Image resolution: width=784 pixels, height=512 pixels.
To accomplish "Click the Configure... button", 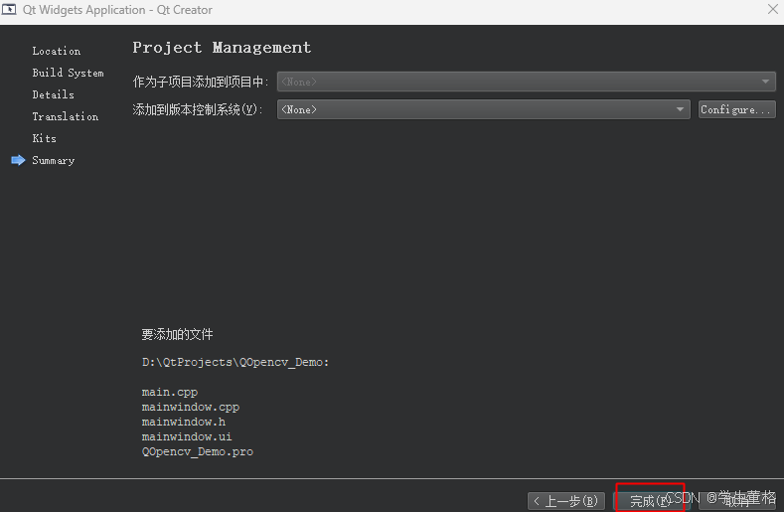I will click(736, 109).
